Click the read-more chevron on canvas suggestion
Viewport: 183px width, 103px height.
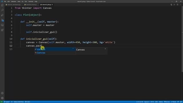(73, 48)
